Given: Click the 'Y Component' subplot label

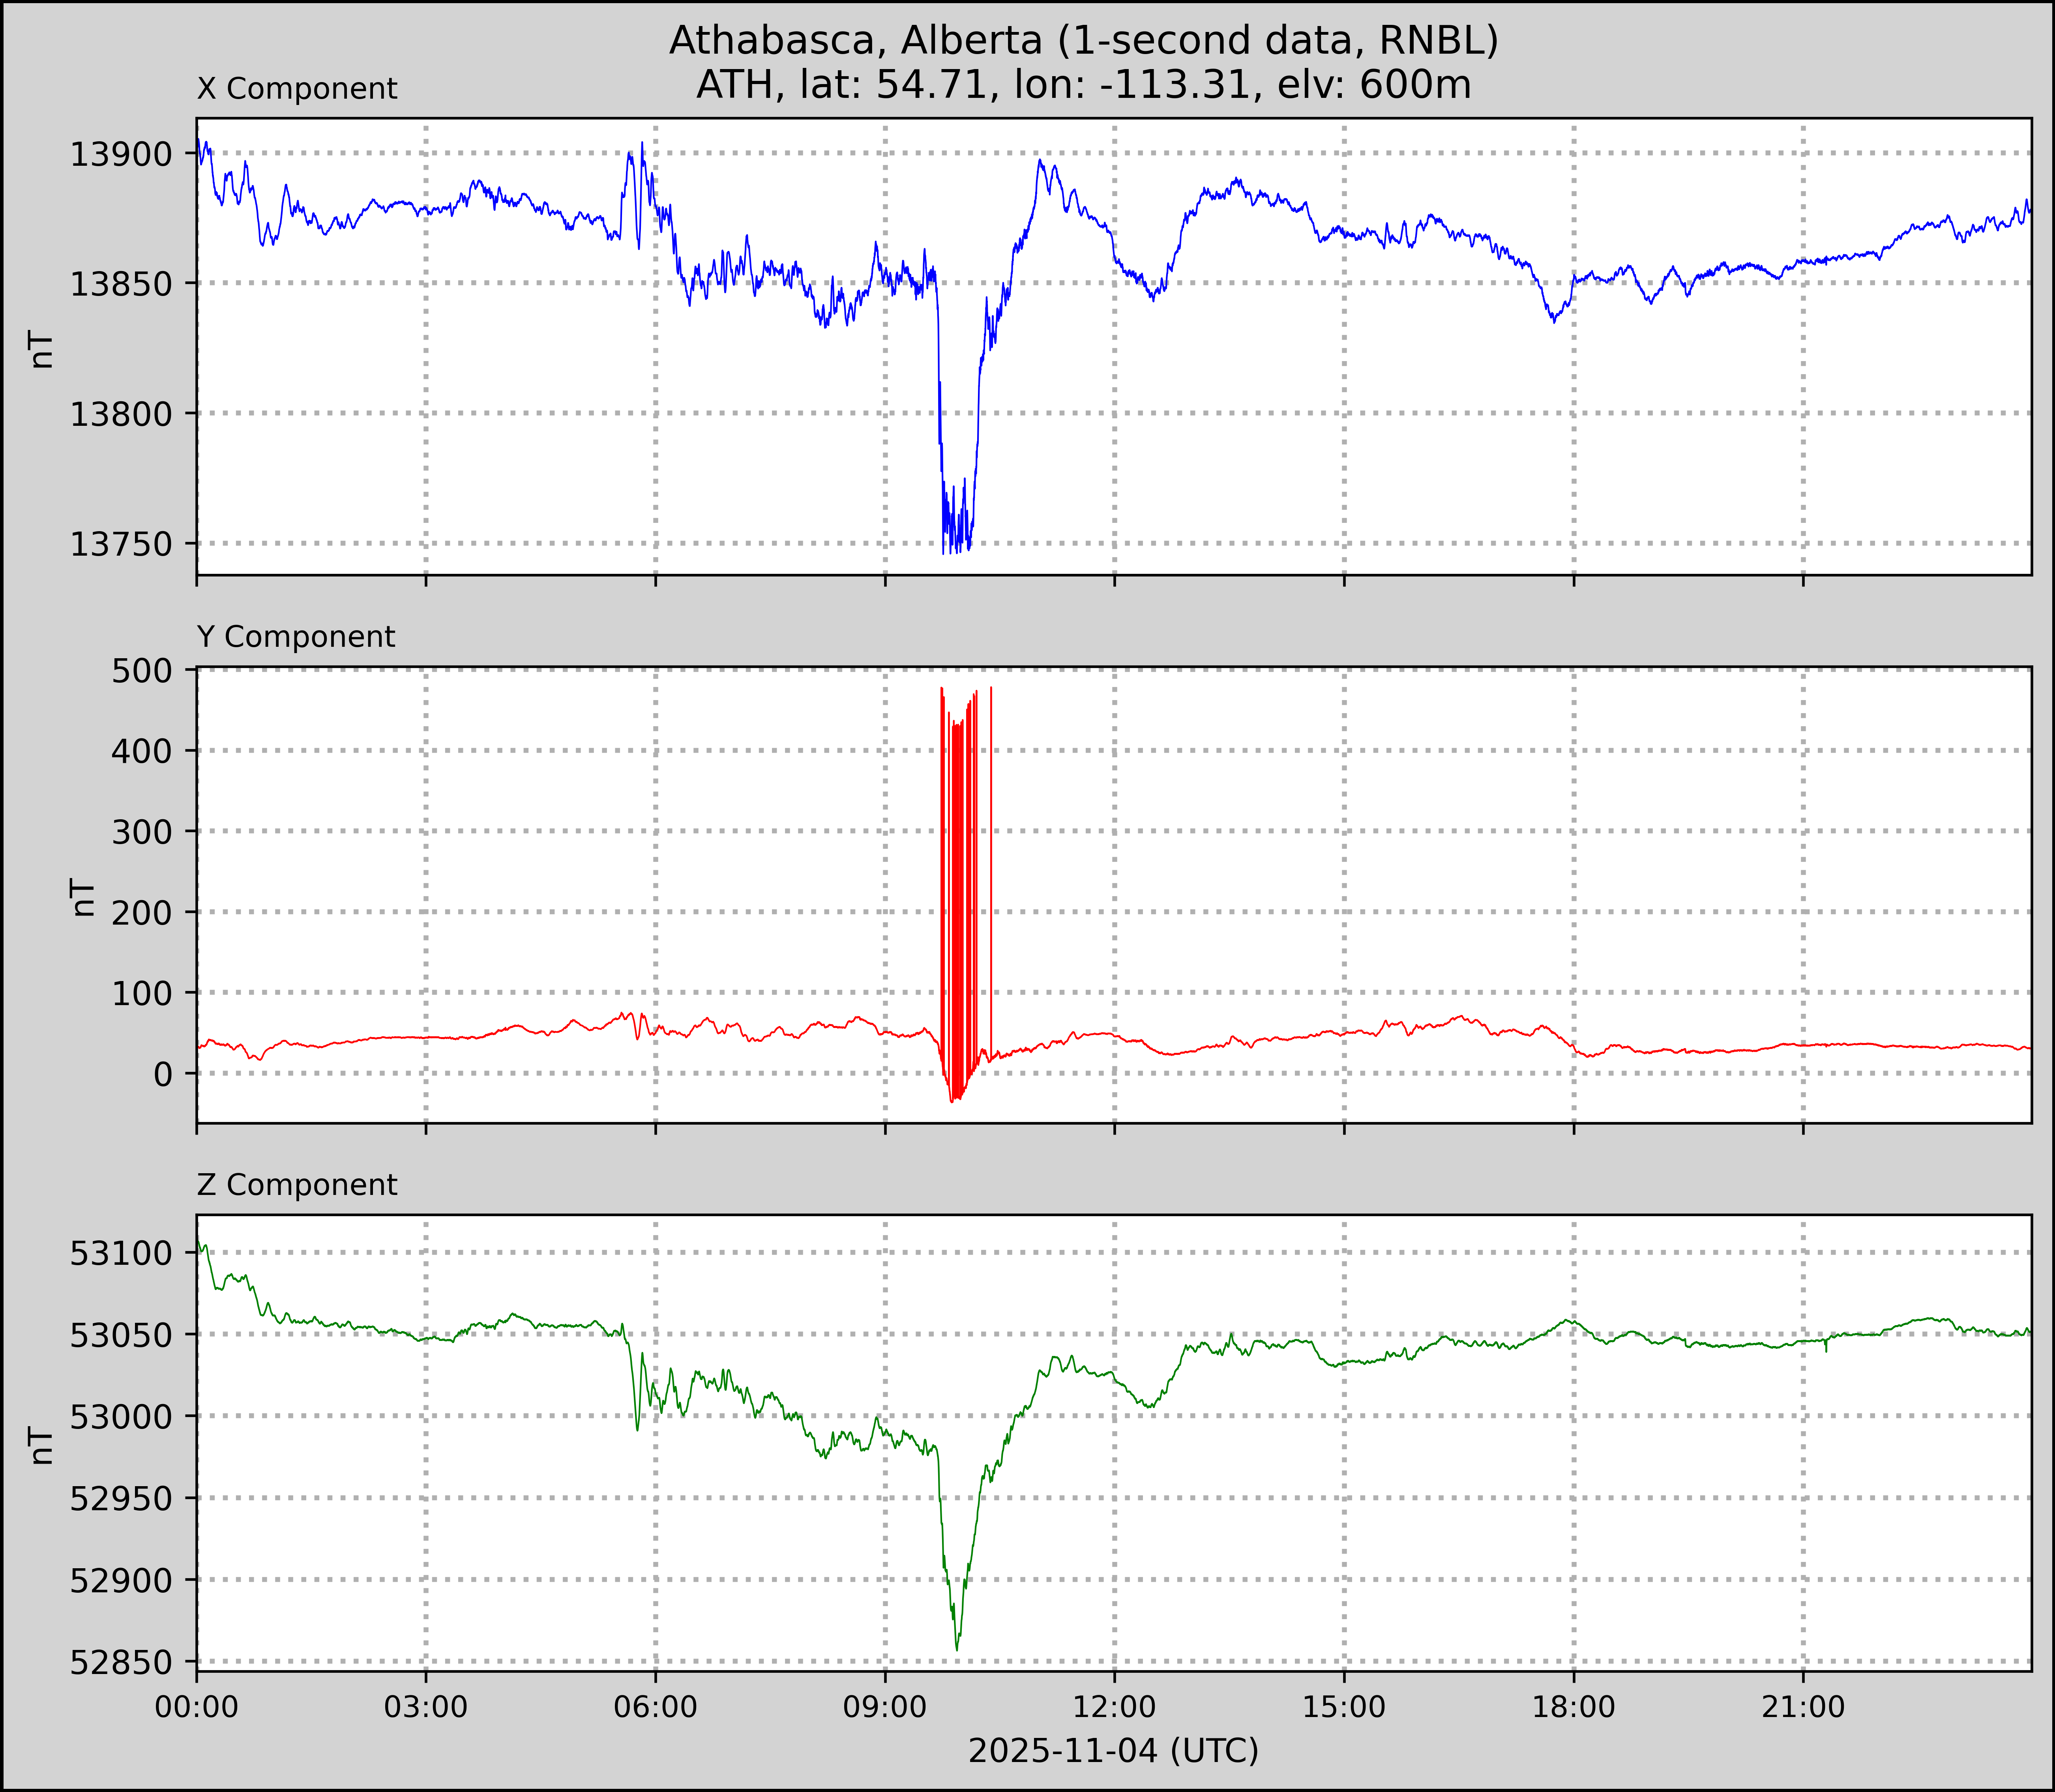Looking at the screenshot, I should [x=296, y=637].
